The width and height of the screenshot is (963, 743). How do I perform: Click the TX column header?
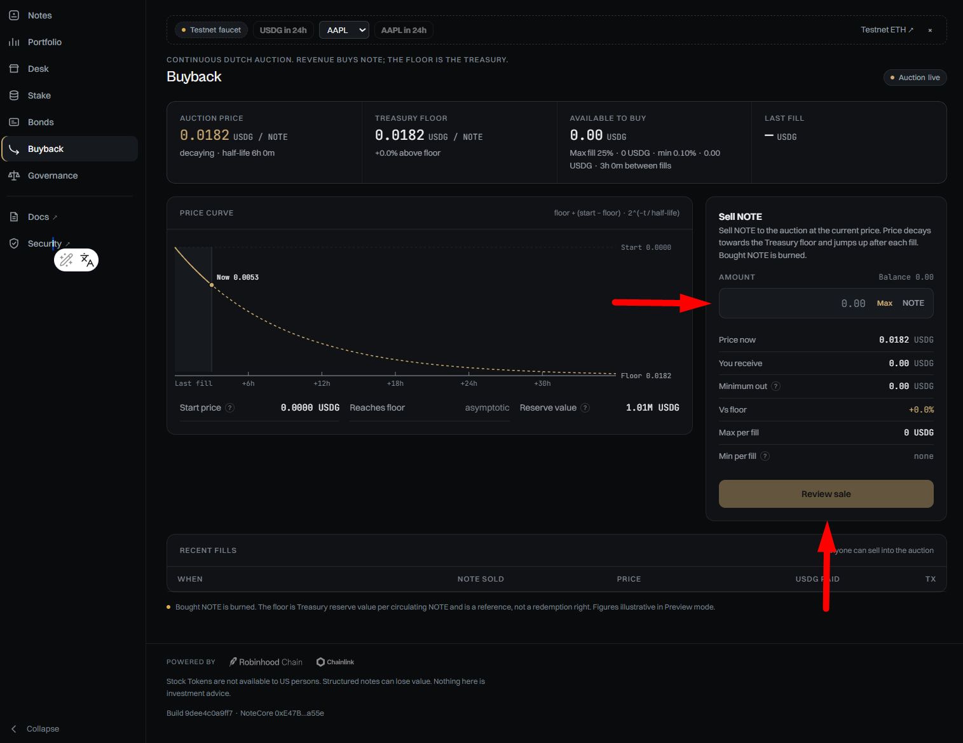point(931,579)
